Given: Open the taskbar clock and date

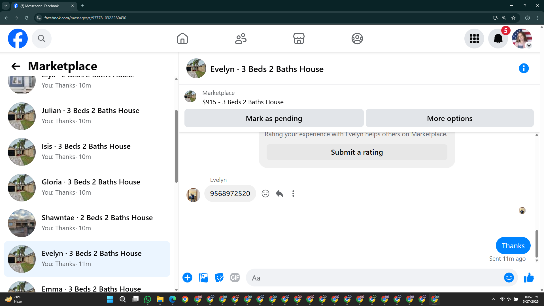Looking at the screenshot, I should (531, 299).
